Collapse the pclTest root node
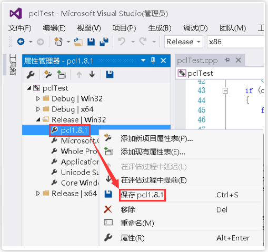The height and width of the screenshot is (252, 268). pos(29,88)
